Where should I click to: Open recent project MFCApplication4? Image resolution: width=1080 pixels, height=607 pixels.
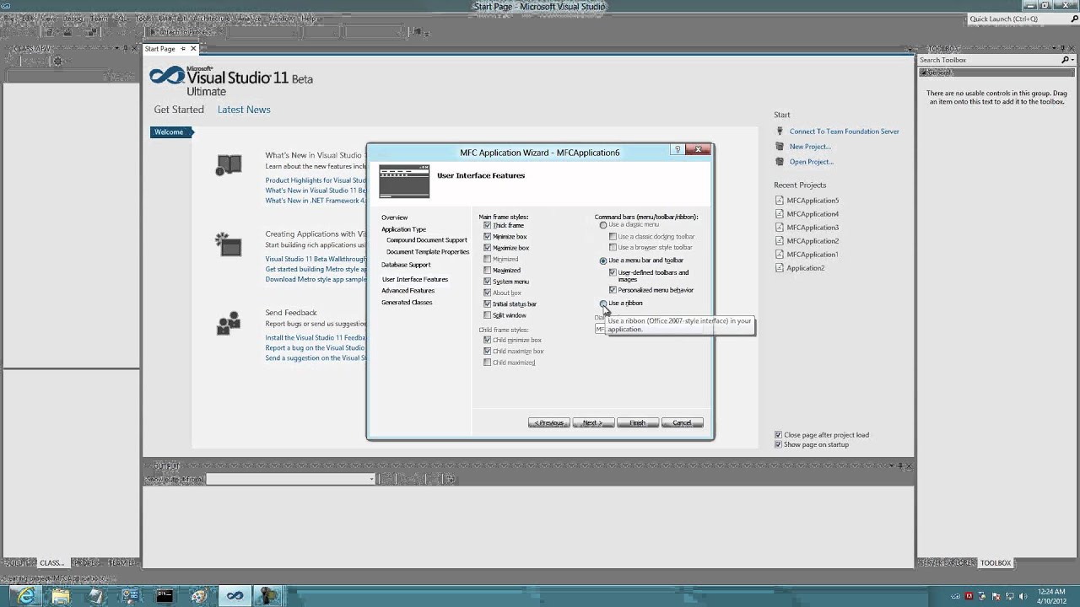(813, 214)
